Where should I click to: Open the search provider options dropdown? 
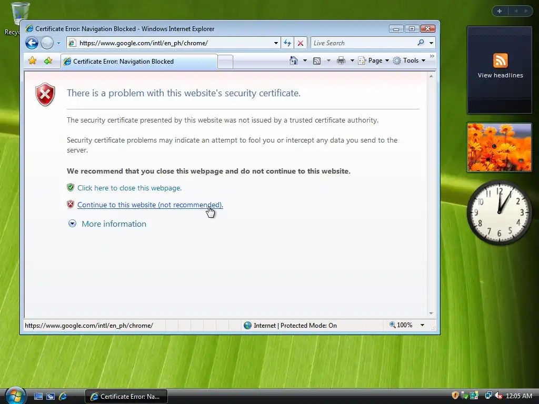432,43
